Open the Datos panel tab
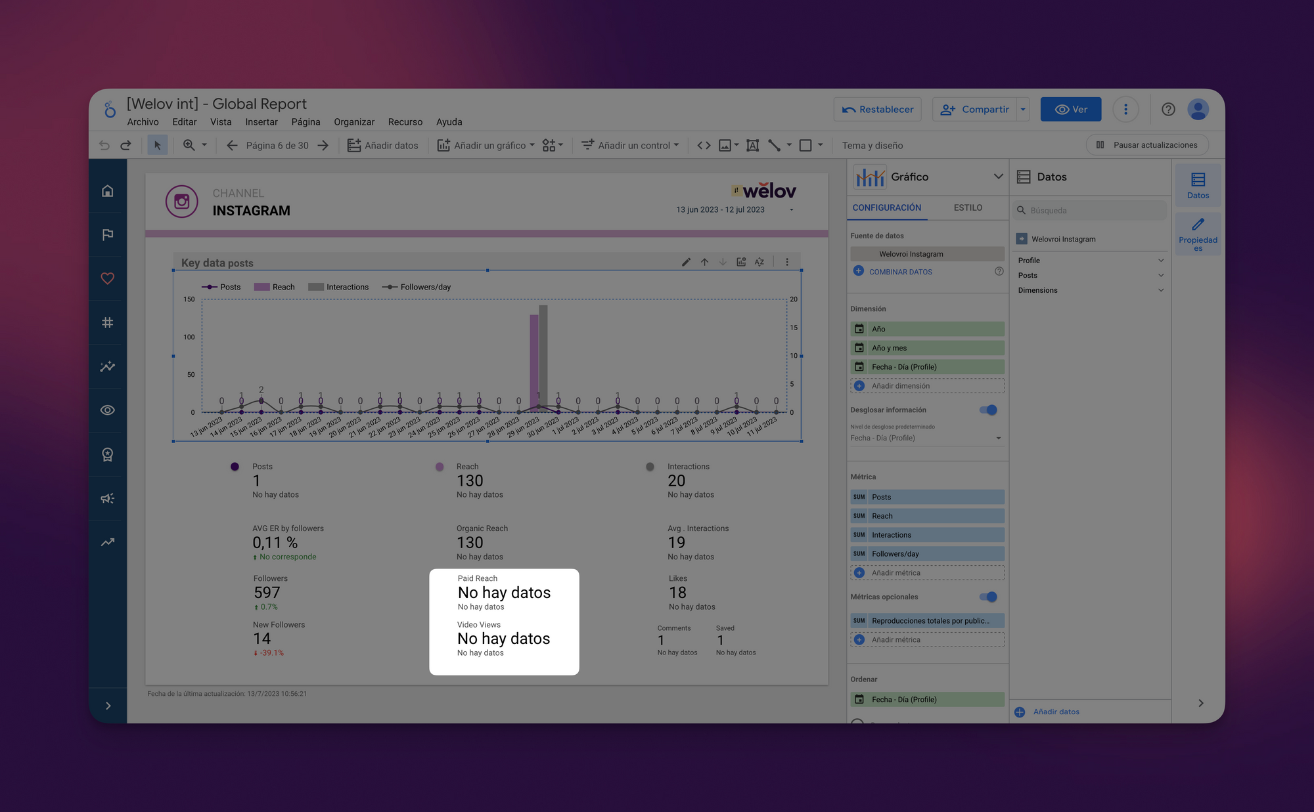Viewport: 1314px width, 812px height. 1198,186
